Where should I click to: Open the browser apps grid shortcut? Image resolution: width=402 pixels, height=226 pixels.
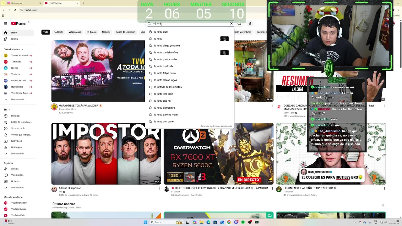point(3,16)
